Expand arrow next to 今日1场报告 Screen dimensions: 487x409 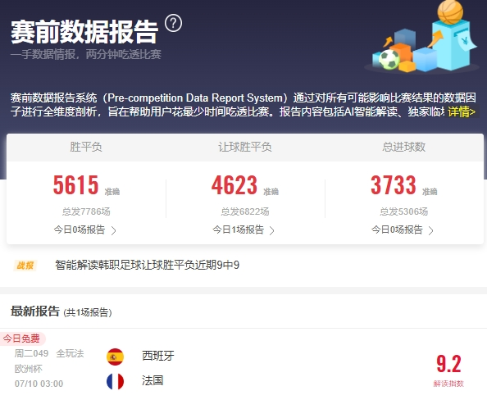271,230
